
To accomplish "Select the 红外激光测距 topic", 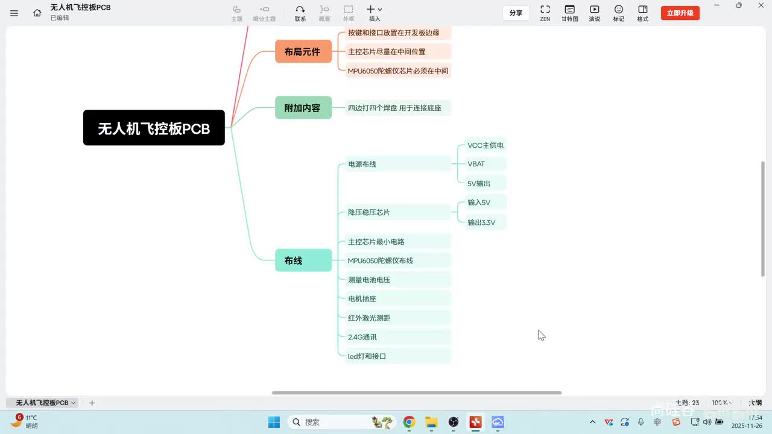I will tap(397, 318).
